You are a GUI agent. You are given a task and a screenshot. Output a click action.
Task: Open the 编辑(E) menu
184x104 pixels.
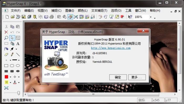pos(29,11)
